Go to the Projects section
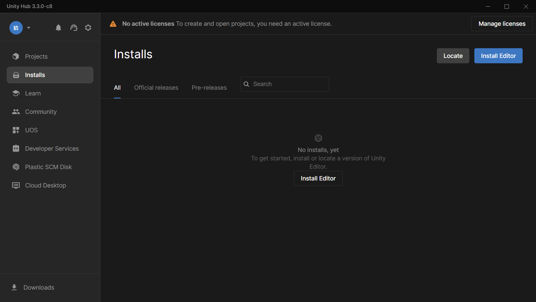Viewport: 536px width, 302px height. 50,56
